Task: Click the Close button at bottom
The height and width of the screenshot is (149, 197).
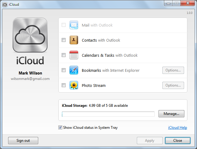Action: click(x=178, y=141)
